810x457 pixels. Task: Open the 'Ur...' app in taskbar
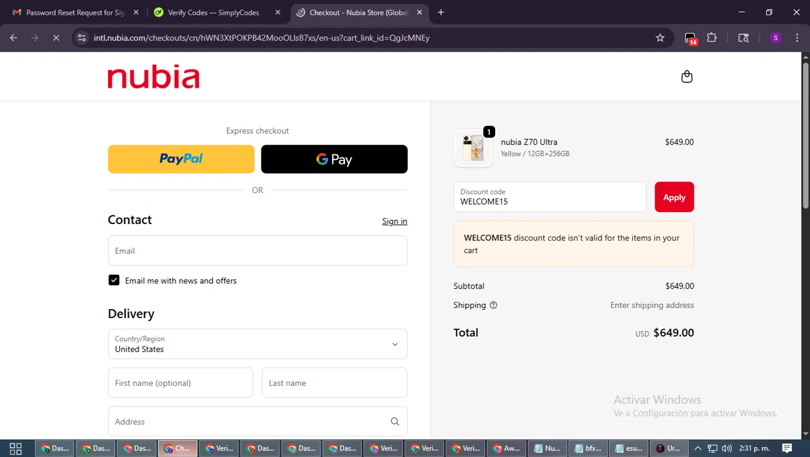(669, 448)
